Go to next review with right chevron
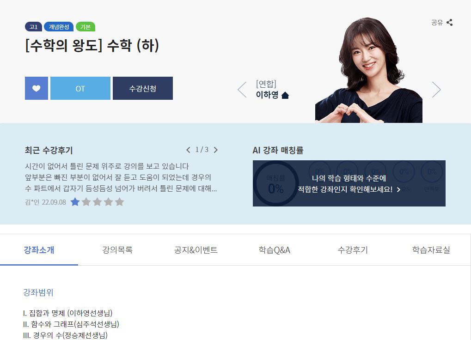This screenshot has height=340, width=471. [x=216, y=150]
